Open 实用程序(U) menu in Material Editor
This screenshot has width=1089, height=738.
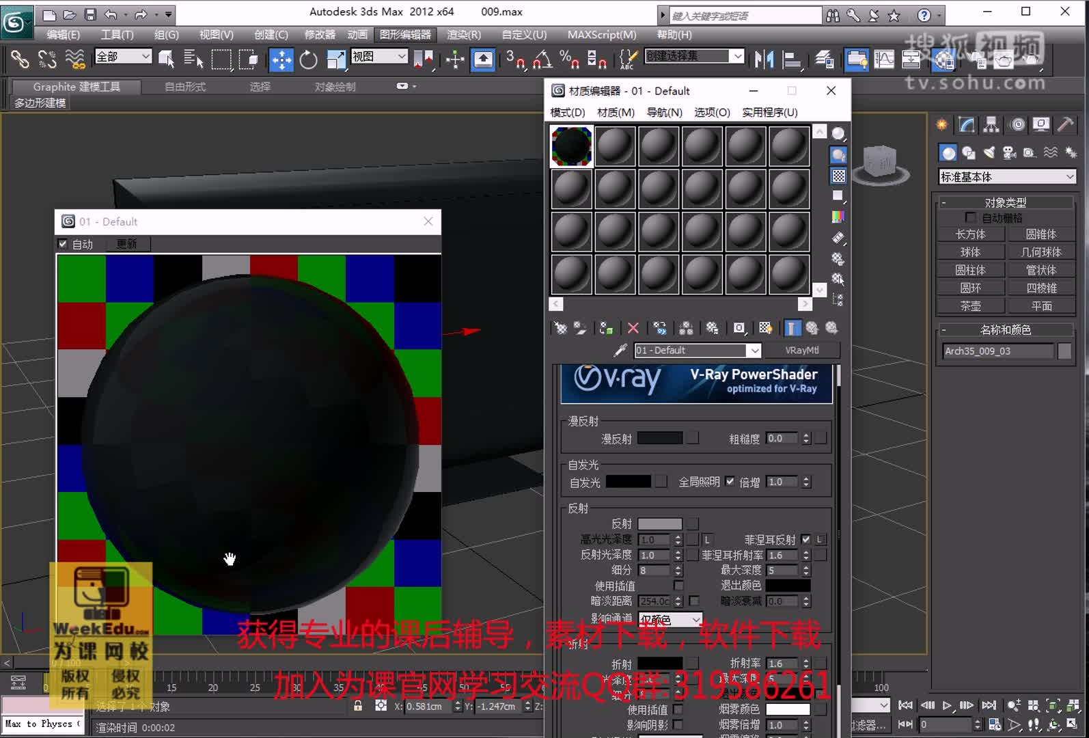770,113
